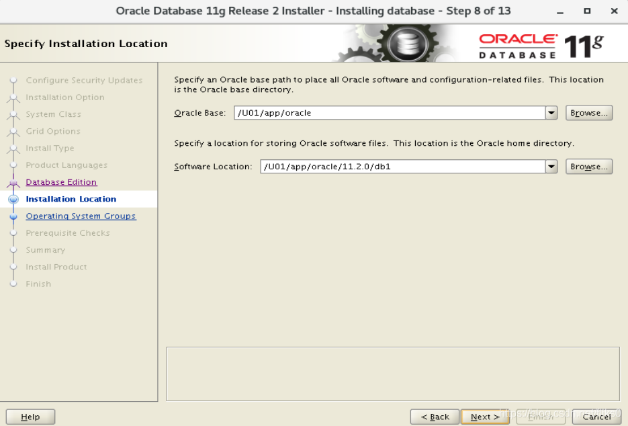Screen dimensions: 628x426
Task: Cancel the installation
Action: pyautogui.click(x=596, y=417)
